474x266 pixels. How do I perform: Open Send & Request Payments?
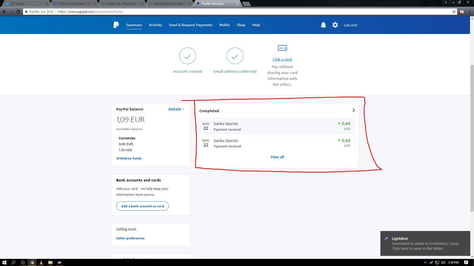(190, 25)
